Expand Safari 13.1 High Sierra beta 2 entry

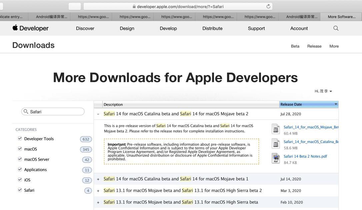(98, 191)
